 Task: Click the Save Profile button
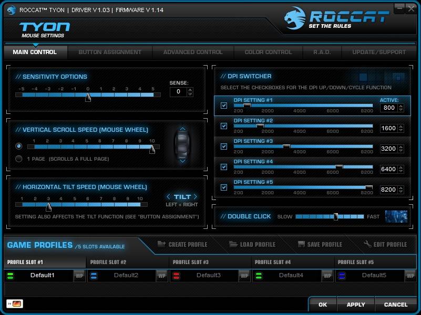pos(320,244)
